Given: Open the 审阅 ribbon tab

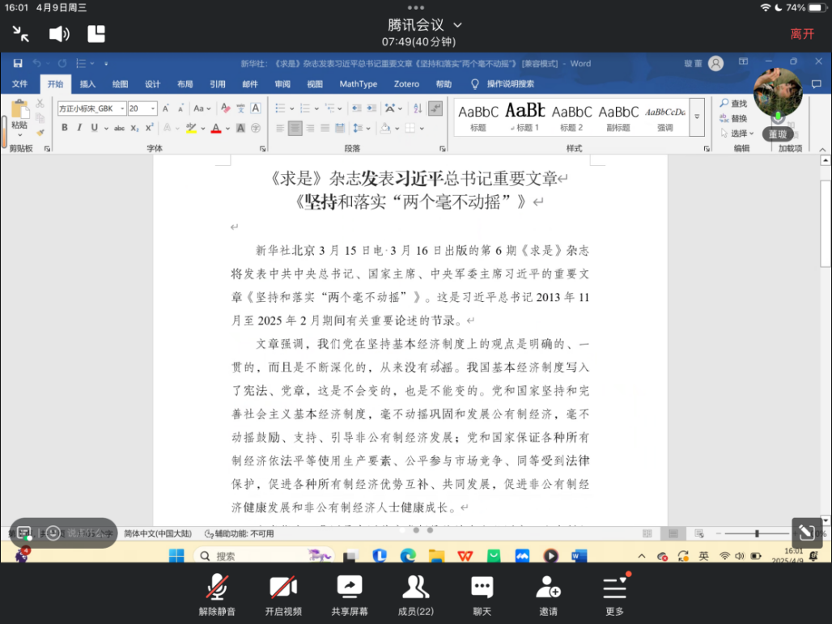Looking at the screenshot, I should [282, 84].
